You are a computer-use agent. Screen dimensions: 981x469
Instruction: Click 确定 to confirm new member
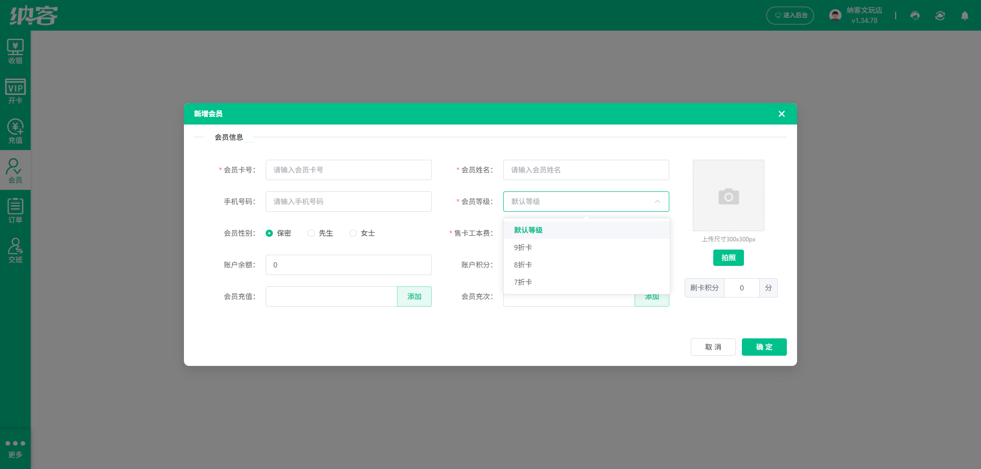[764, 347]
